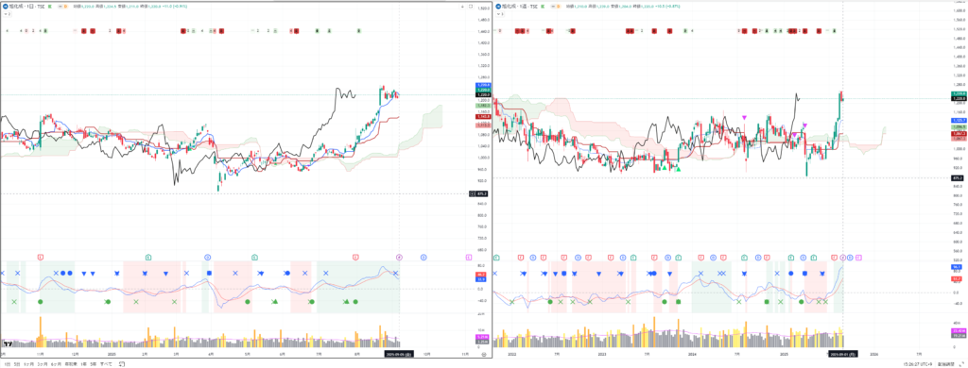Click the icon right of 配当調整
Screen dimensions: 968x368
pyautogui.click(x=961, y=363)
